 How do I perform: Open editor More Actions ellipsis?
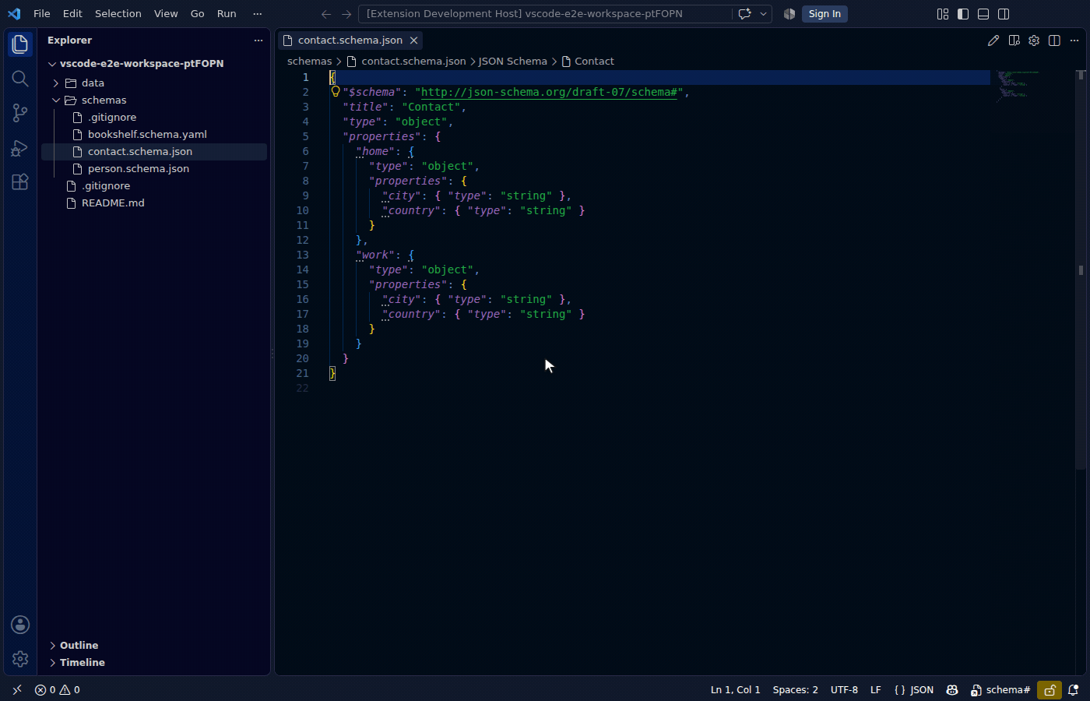point(1074,41)
